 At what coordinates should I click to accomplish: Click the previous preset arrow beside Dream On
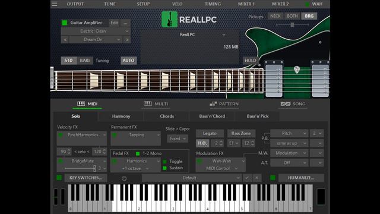click(x=65, y=40)
